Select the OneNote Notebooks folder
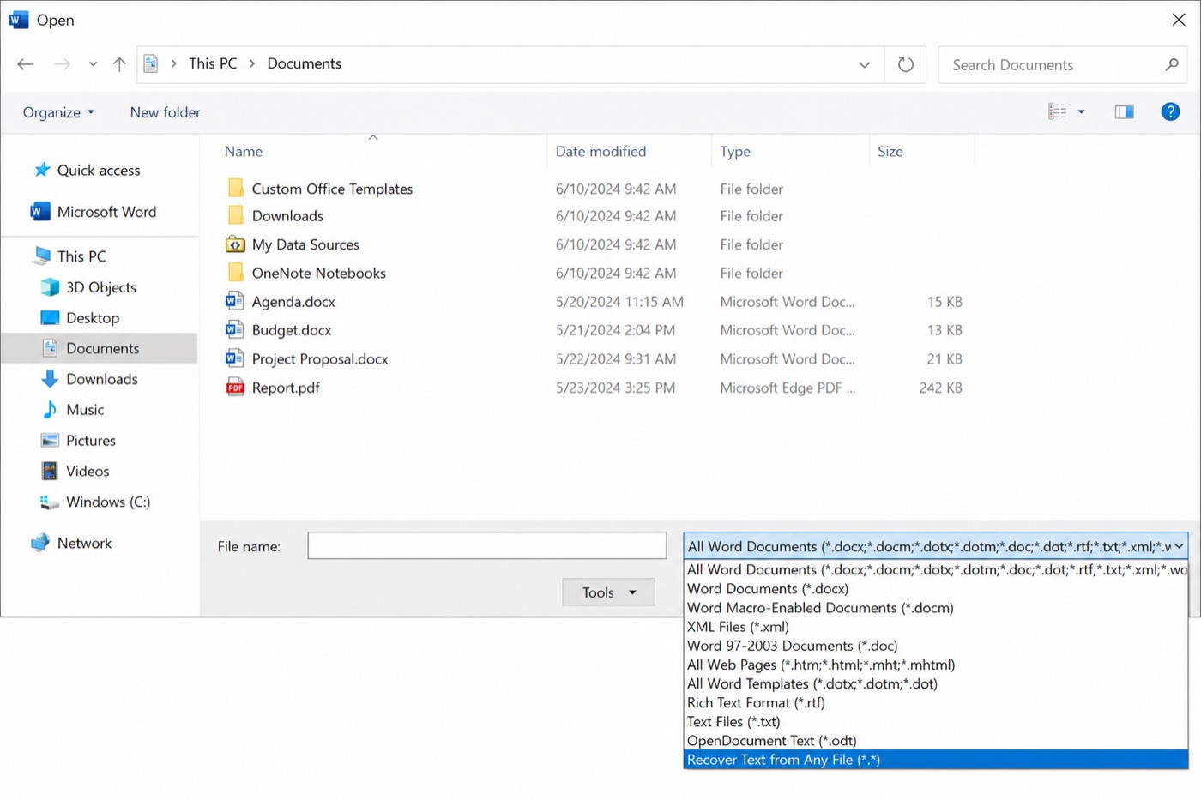Image resolution: width=1201 pixels, height=800 pixels. 318,273
